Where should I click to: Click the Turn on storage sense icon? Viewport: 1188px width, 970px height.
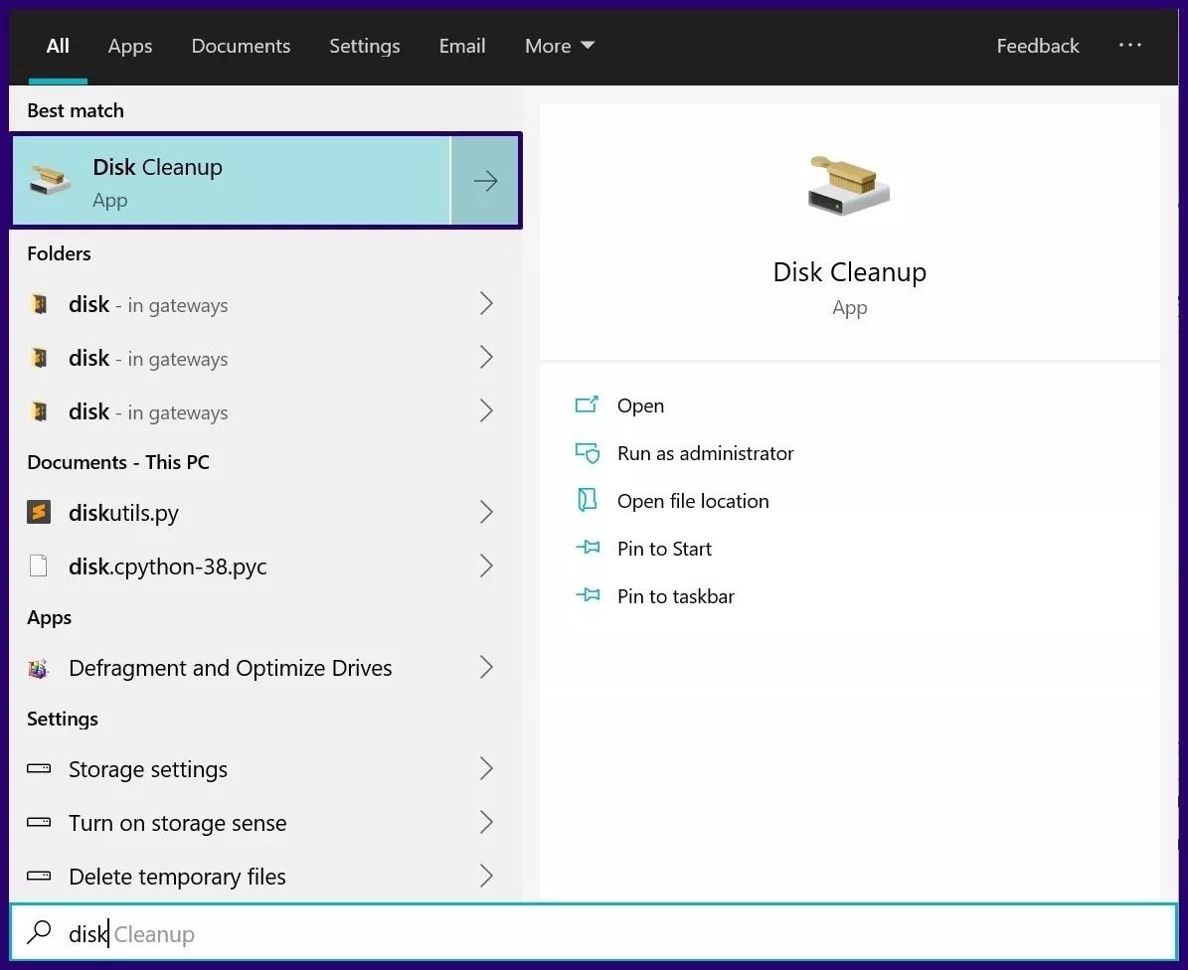[39, 822]
